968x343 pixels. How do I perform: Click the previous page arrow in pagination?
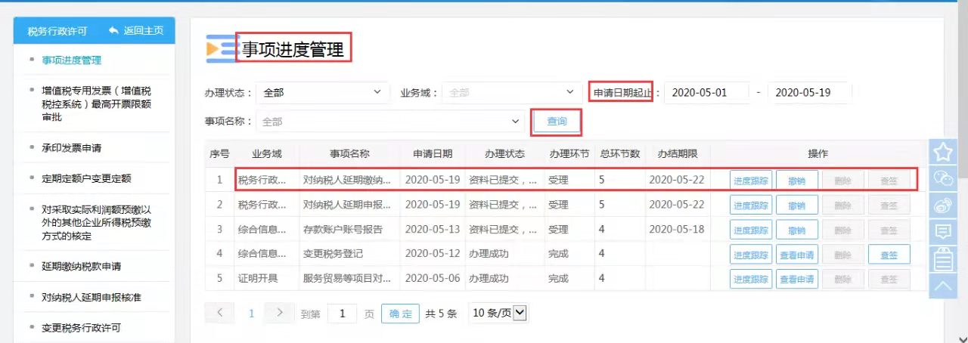[x=220, y=312]
